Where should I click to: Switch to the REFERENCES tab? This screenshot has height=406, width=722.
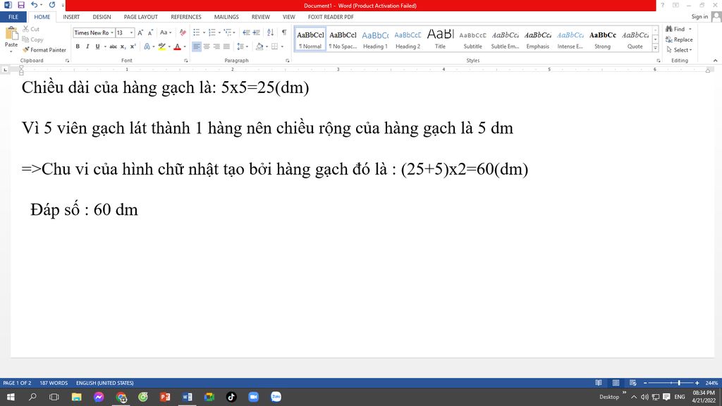(186, 17)
